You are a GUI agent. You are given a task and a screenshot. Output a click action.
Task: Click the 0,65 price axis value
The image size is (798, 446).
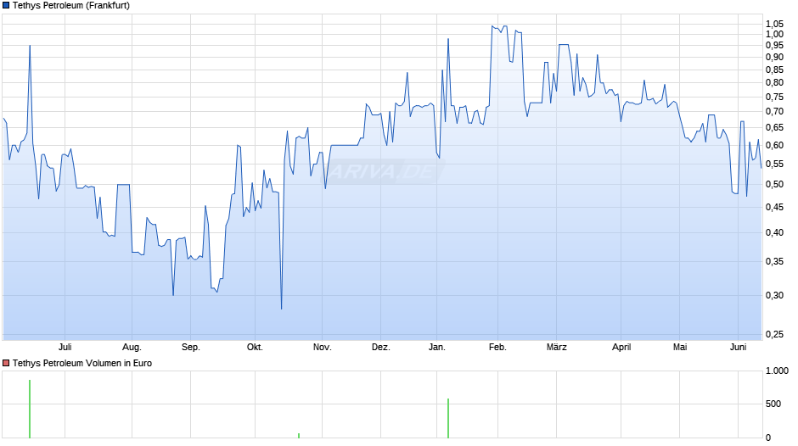coord(774,128)
